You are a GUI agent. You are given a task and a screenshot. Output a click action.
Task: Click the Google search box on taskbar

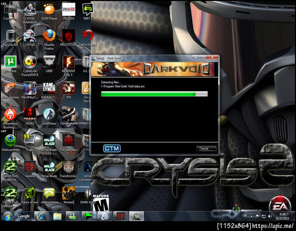coord(24,216)
